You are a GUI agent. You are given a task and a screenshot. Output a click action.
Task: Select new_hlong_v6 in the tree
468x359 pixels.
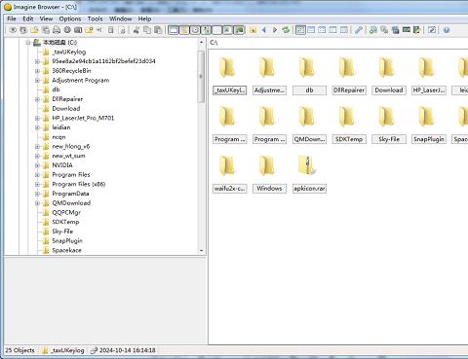click(x=71, y=146)
